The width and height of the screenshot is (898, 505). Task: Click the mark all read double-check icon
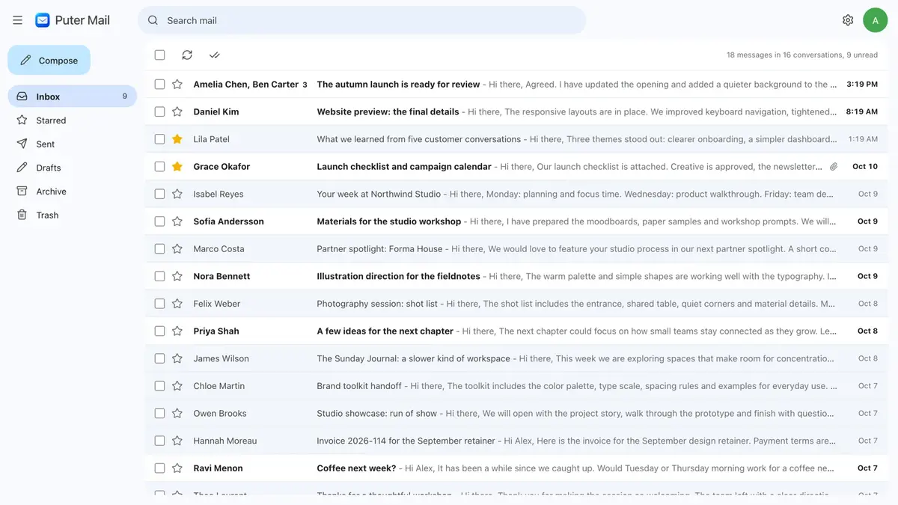coord(215,55)
